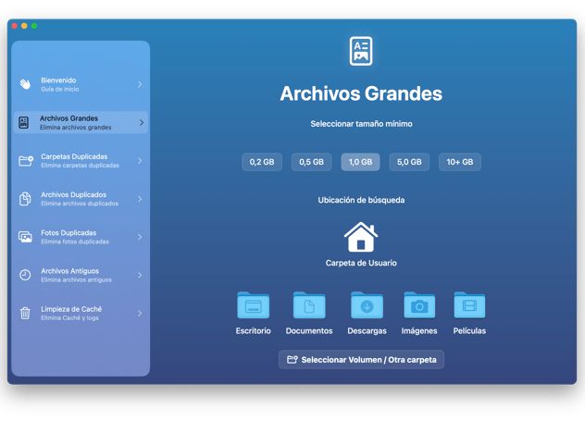
Task: Choose the Documentos folder icon
Action: [309, 305]
